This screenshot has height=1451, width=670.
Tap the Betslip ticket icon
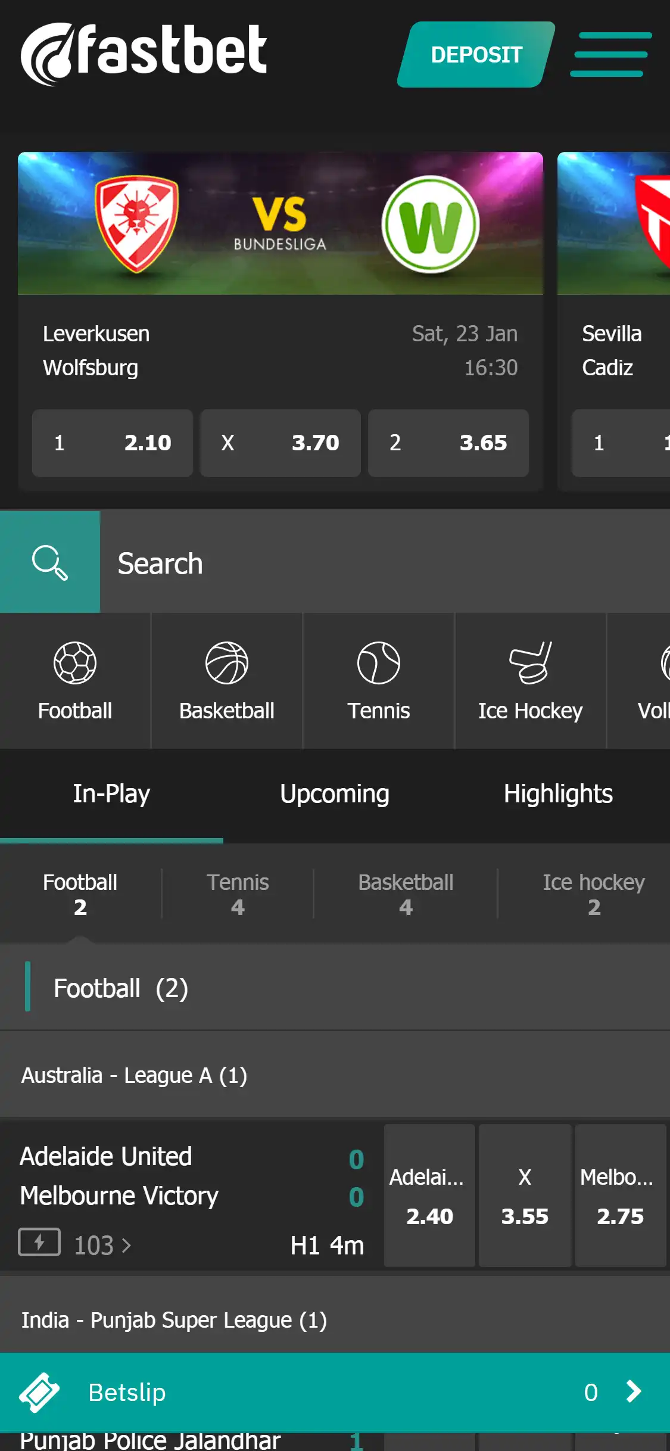coord(39,1392)
